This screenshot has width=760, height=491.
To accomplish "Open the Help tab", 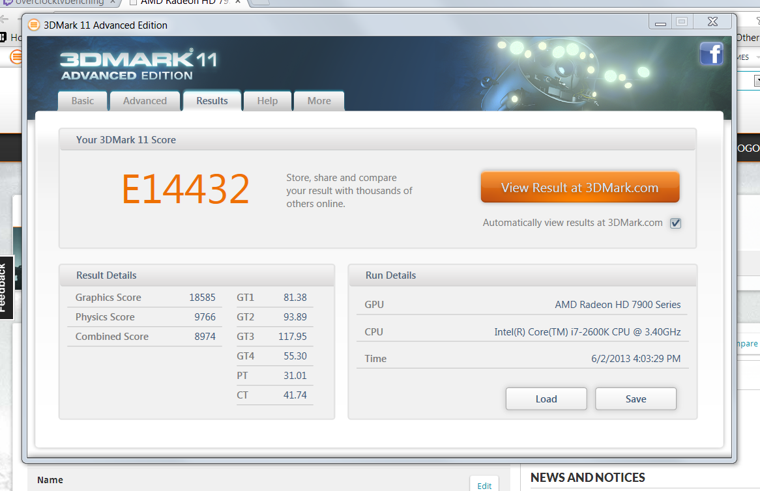I will (x=267, y=101).
